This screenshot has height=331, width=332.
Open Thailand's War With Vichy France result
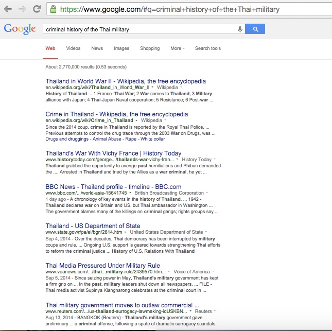pyautogui.click(x=113, y=153)
